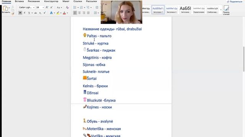
Task: Open the Styles Pane (Панель стилей)
Action: click(x=226, y=10)
